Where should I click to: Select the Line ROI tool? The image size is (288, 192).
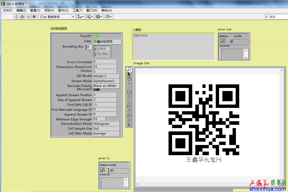(x=129, y=88)
